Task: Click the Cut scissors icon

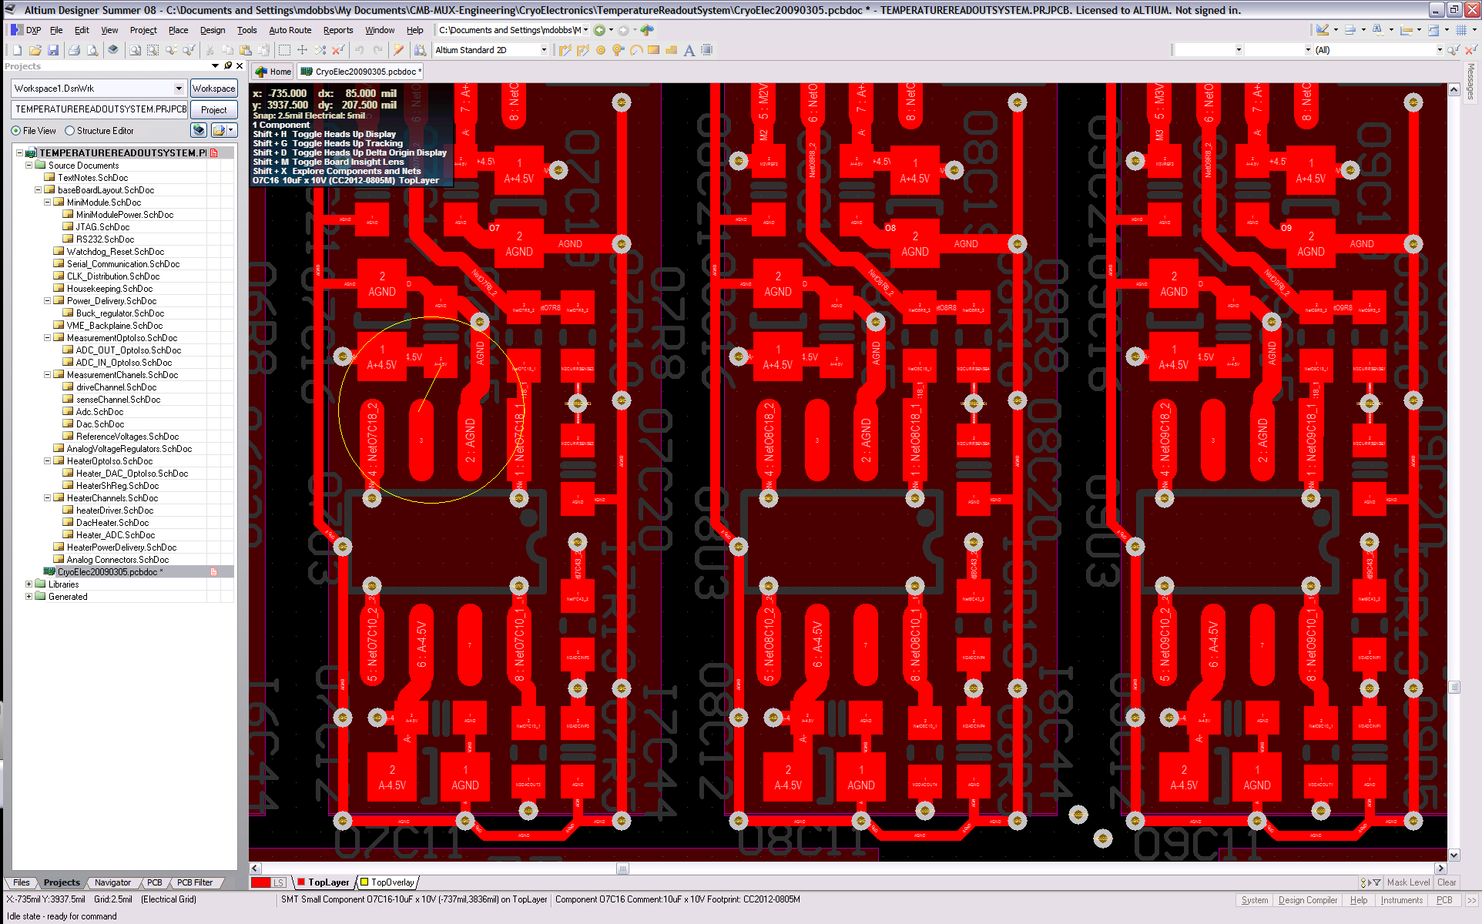Action: (210, 50)
